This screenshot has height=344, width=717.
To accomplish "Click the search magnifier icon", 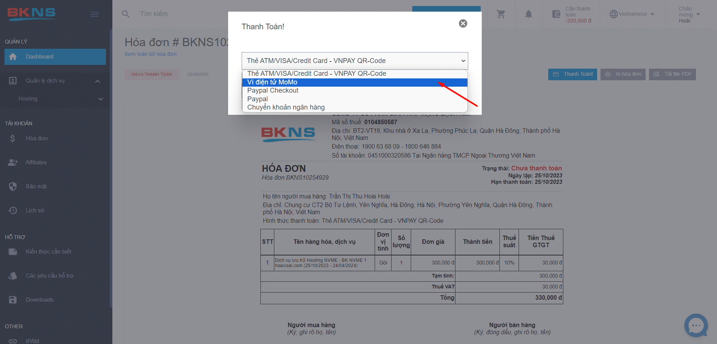I will click(126, 14).
